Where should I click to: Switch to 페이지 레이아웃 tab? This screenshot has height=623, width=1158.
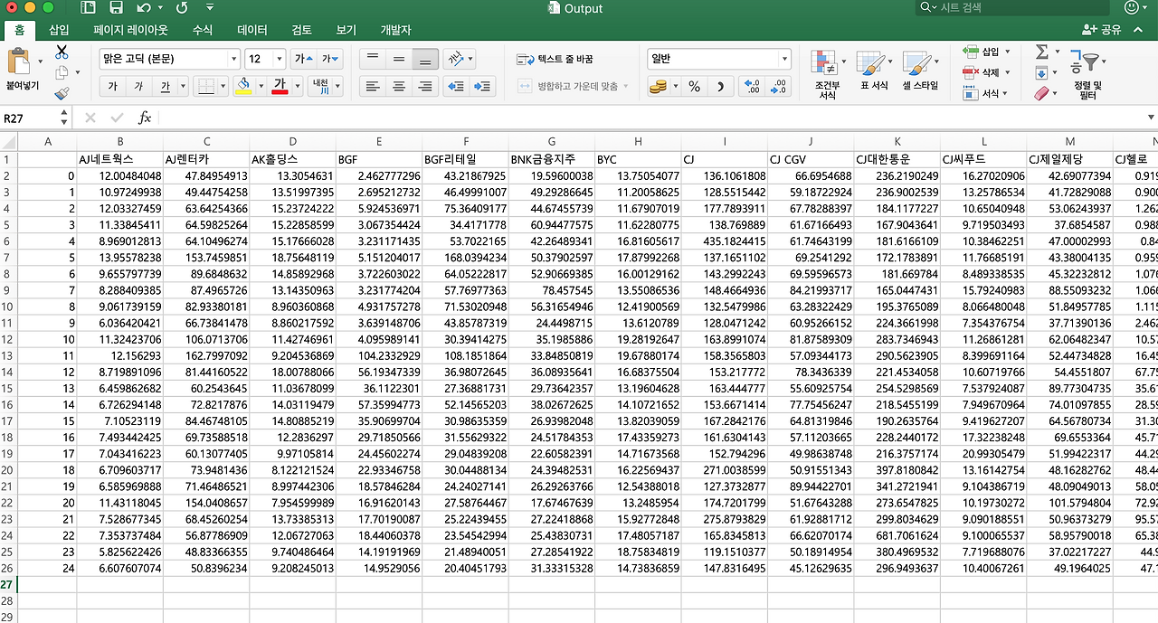coord(131,30)
